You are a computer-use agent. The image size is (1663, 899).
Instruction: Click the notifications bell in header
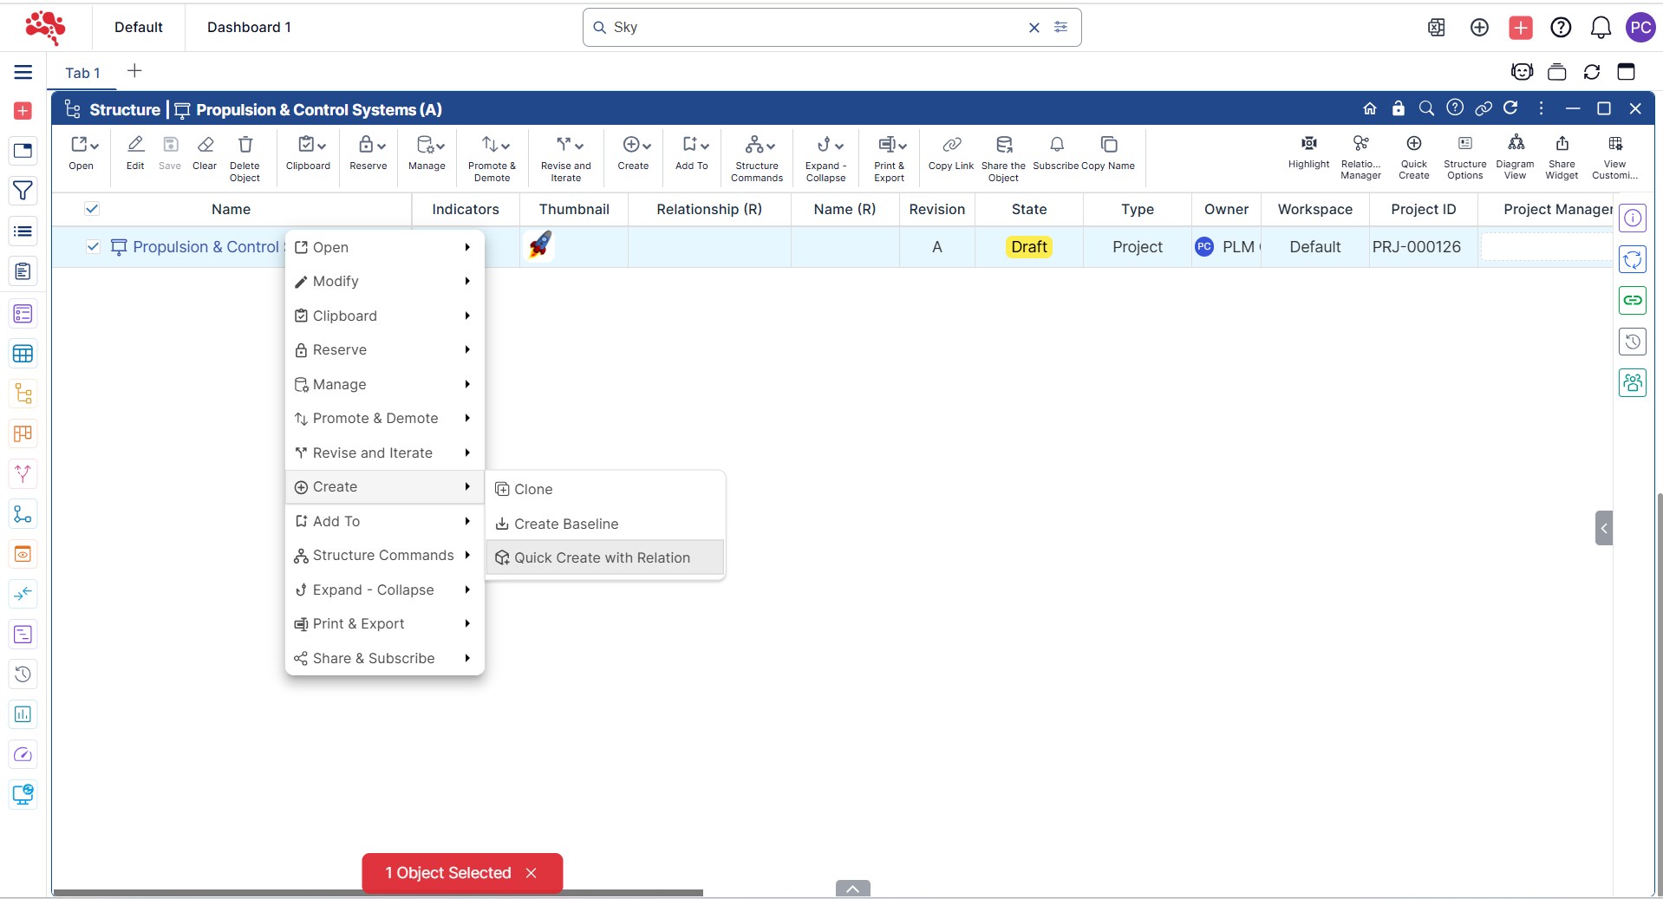point(1600,28)
